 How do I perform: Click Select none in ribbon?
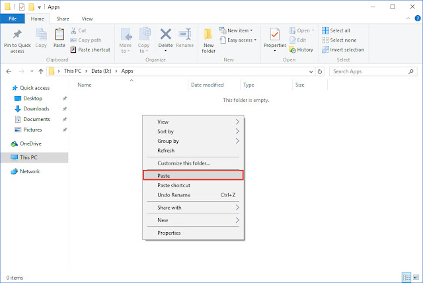click(x=339, y=40)
